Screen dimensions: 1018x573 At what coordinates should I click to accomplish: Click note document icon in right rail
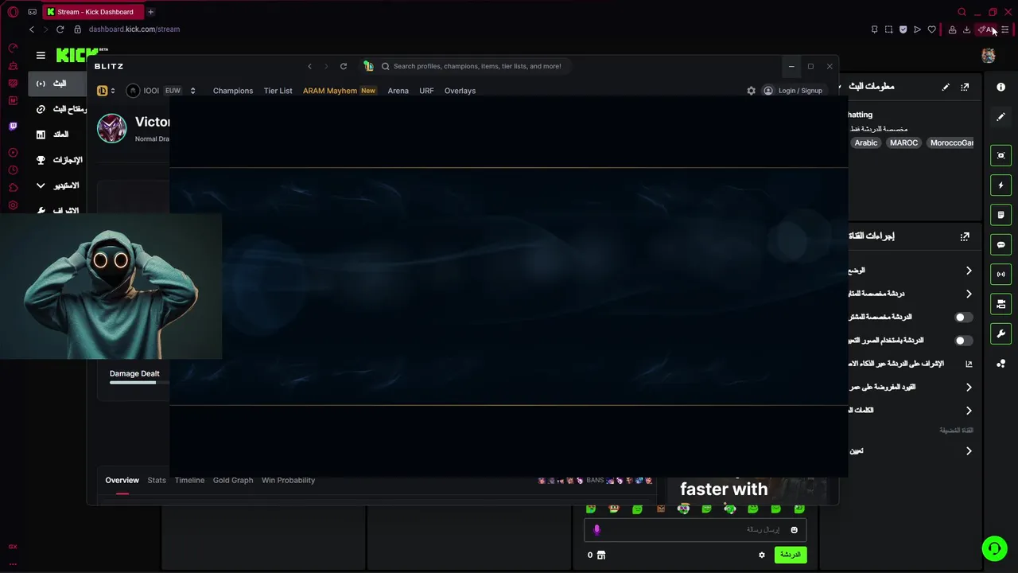coord(1001,215)
